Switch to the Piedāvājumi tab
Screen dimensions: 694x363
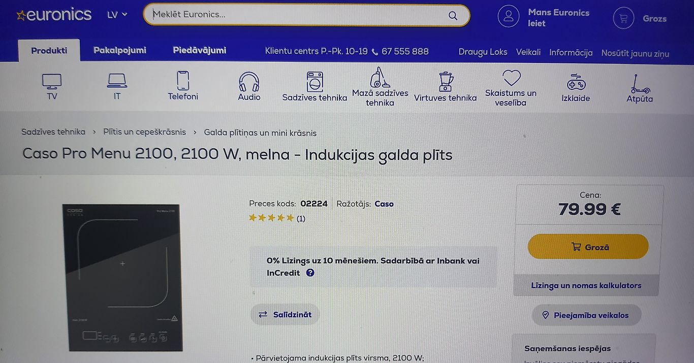200,50
